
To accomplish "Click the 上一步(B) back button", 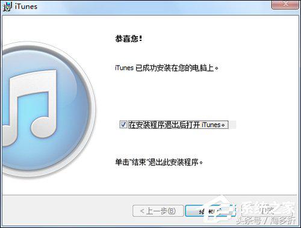I will 158,211.
